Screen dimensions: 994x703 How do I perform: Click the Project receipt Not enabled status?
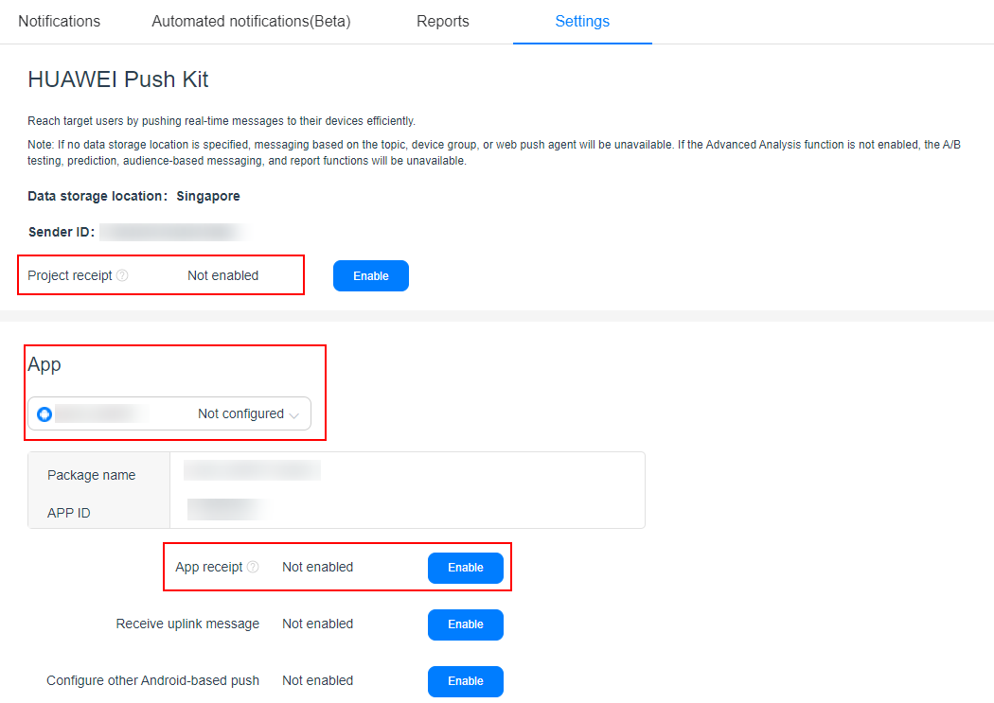(x=223, y=275)
